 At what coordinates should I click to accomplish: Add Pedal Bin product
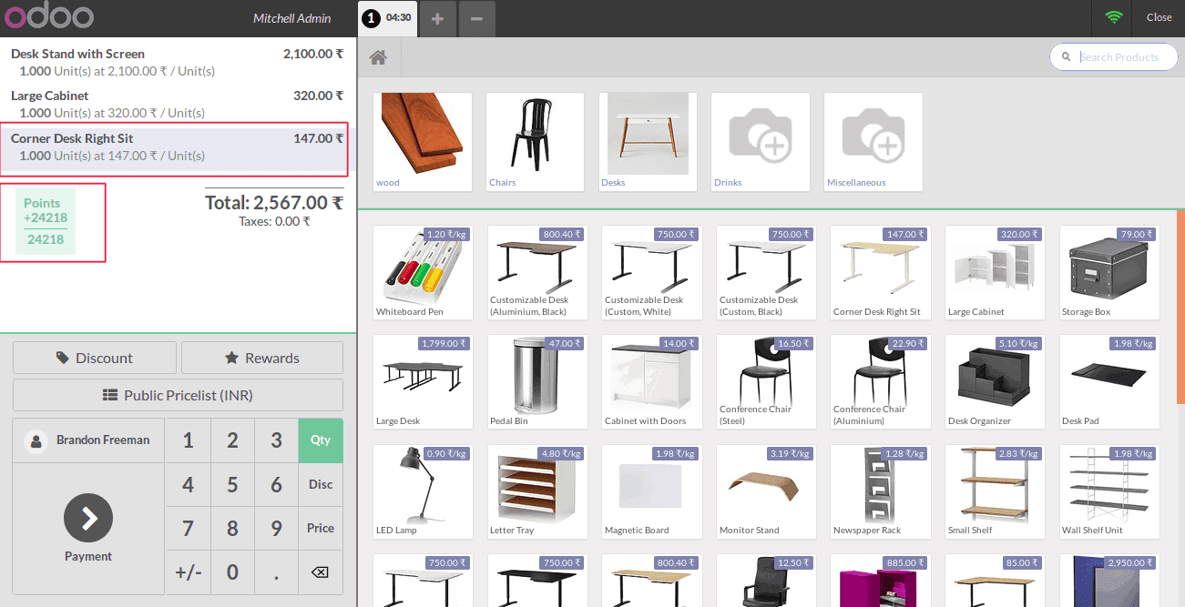click(x=536, y=381)
